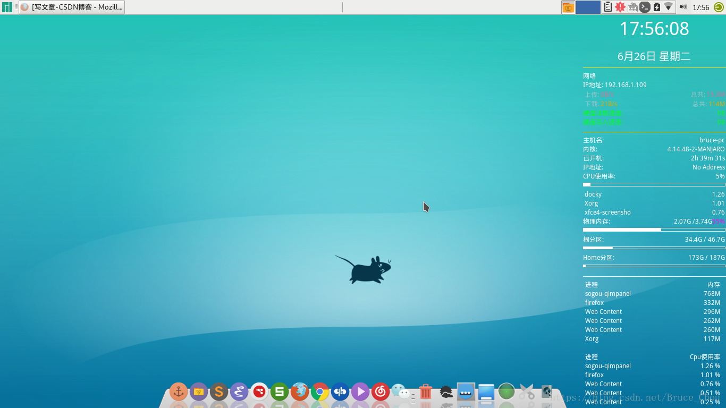Click the physical memory usage bar

point(654,229)
